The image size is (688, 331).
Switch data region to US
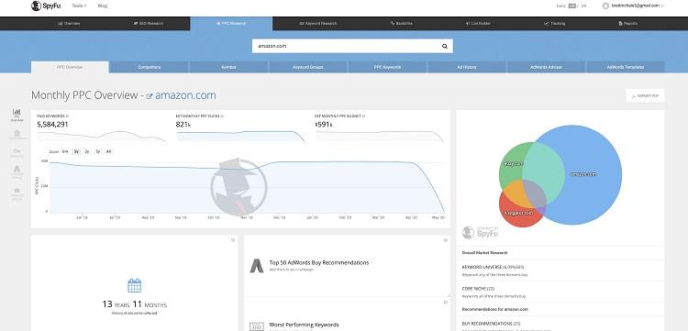click(571, 6)
